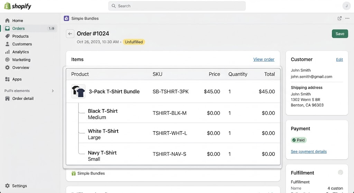Open the three-dot more actions menu

coord(347,18)
